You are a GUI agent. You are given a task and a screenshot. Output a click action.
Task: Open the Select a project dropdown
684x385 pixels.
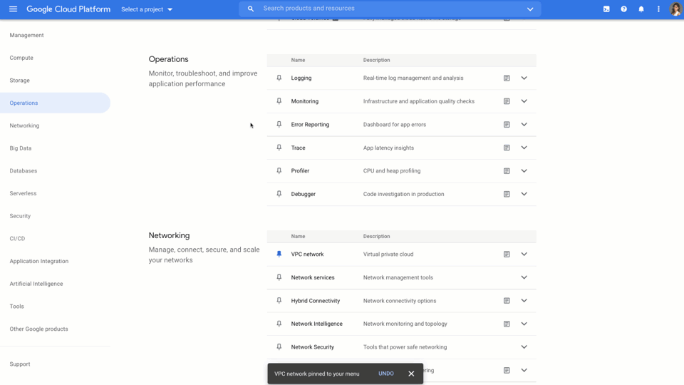pos(147,9)
